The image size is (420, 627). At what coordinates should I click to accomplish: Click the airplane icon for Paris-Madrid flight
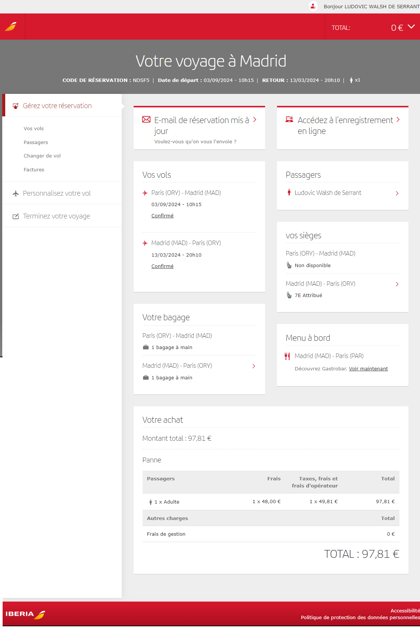145,193
